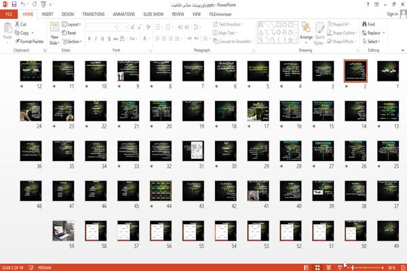Open the FILE tab

9,14
